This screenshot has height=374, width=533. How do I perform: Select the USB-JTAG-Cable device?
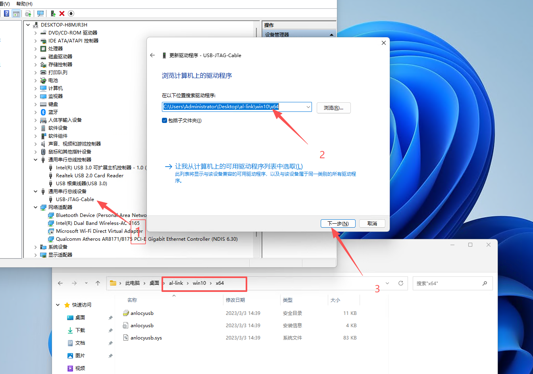click(75, 199)
